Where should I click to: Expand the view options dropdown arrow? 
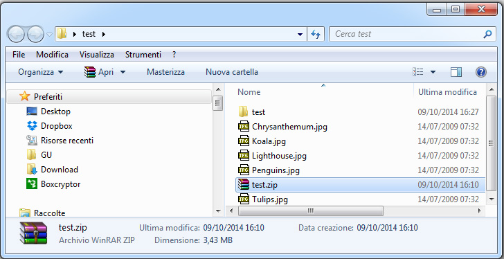tap(433, 72)
